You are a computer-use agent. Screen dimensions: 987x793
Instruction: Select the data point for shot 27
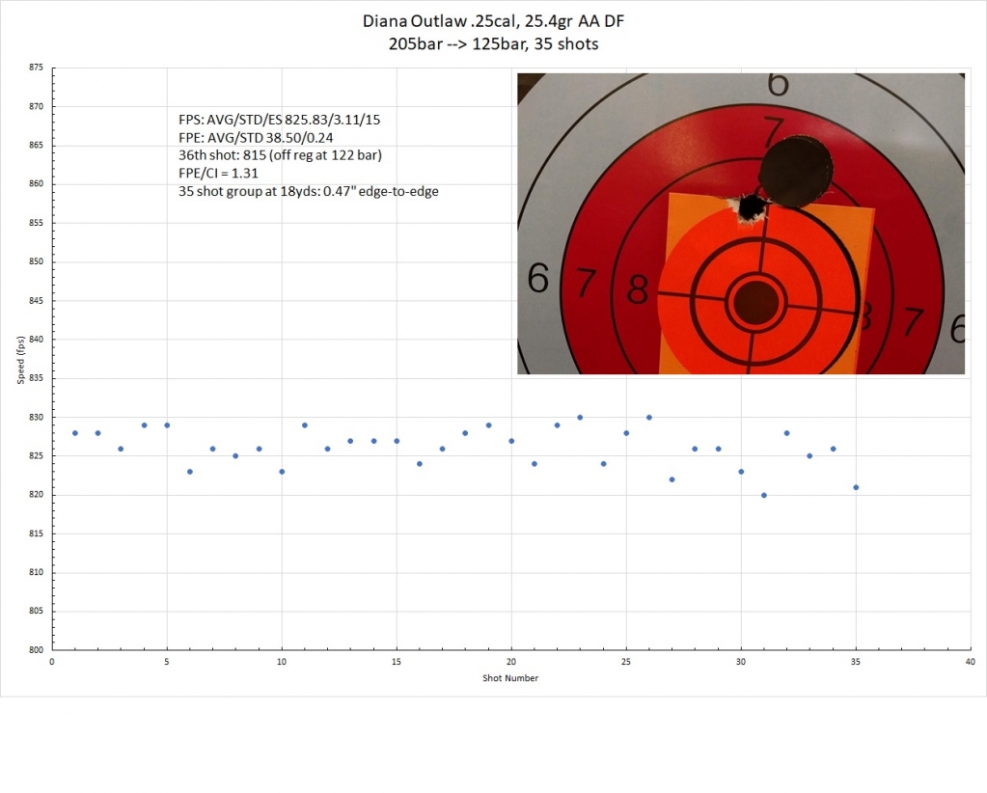[672, 479]
